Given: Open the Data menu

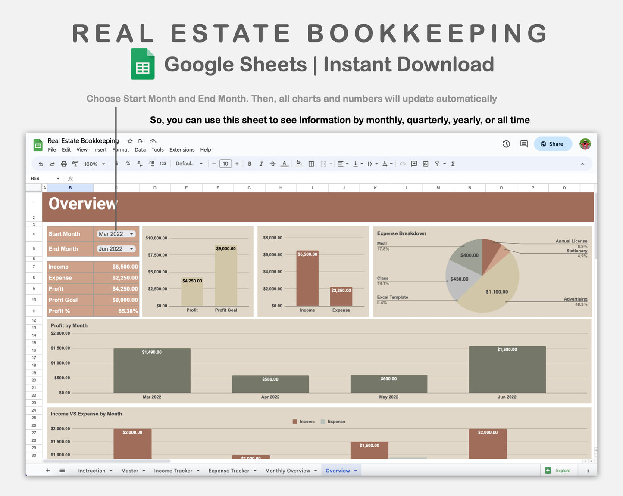Looking at the screenshot, I should tap(140, 149).
